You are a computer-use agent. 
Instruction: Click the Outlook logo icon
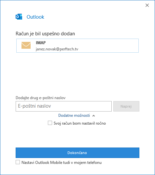click(19, 17)
